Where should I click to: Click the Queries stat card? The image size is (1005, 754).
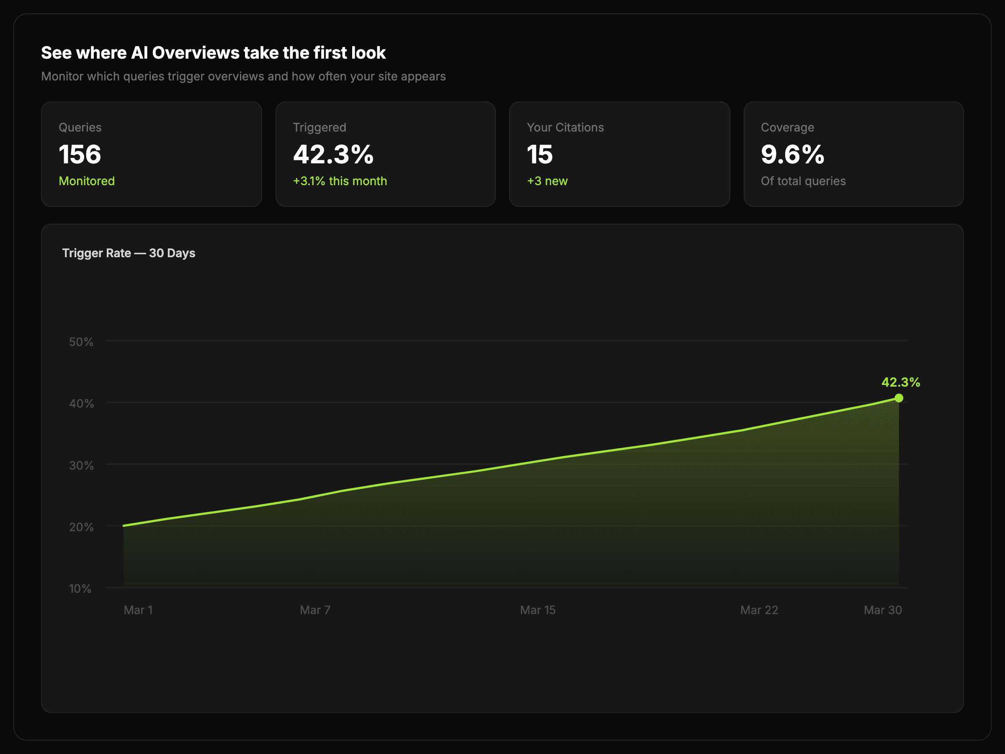(151, 154)
